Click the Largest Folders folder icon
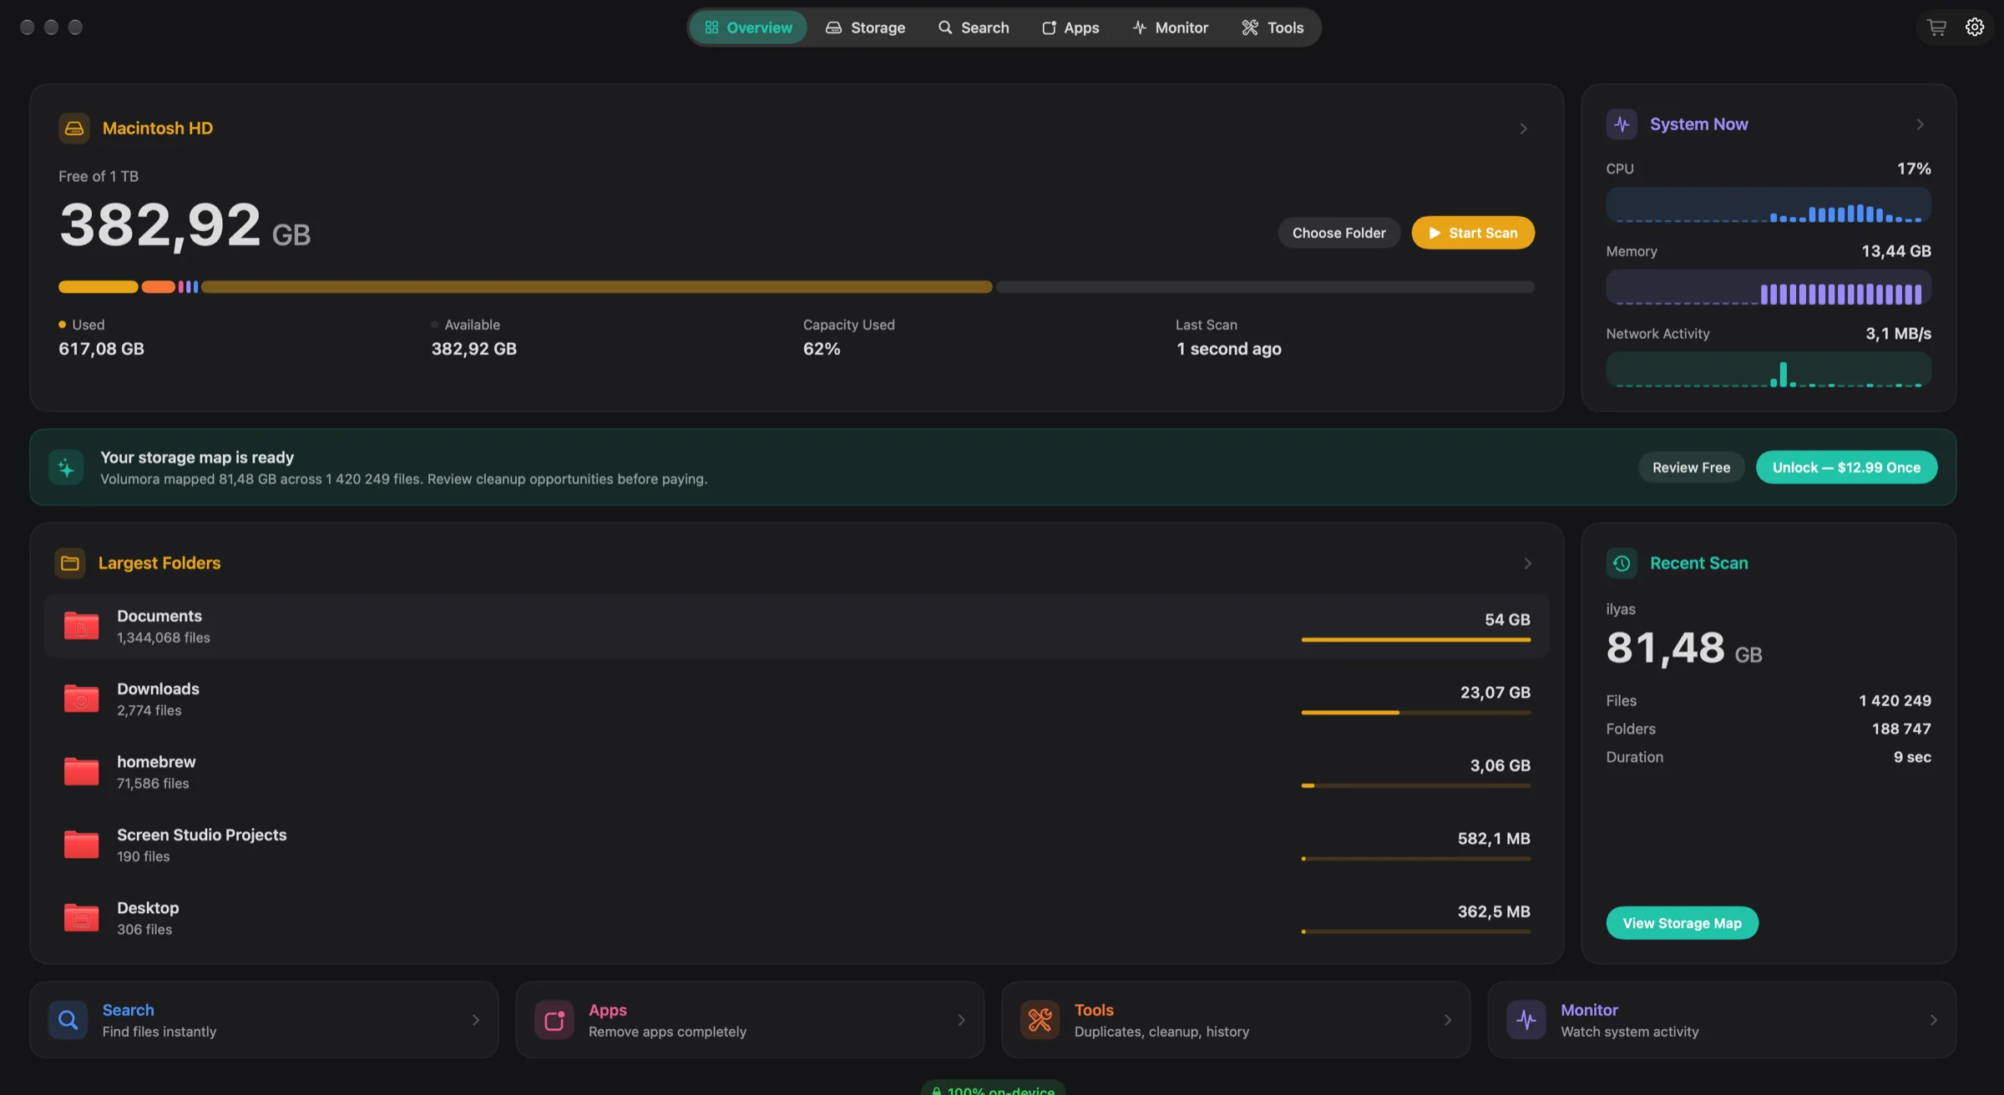 coord(70,563)
